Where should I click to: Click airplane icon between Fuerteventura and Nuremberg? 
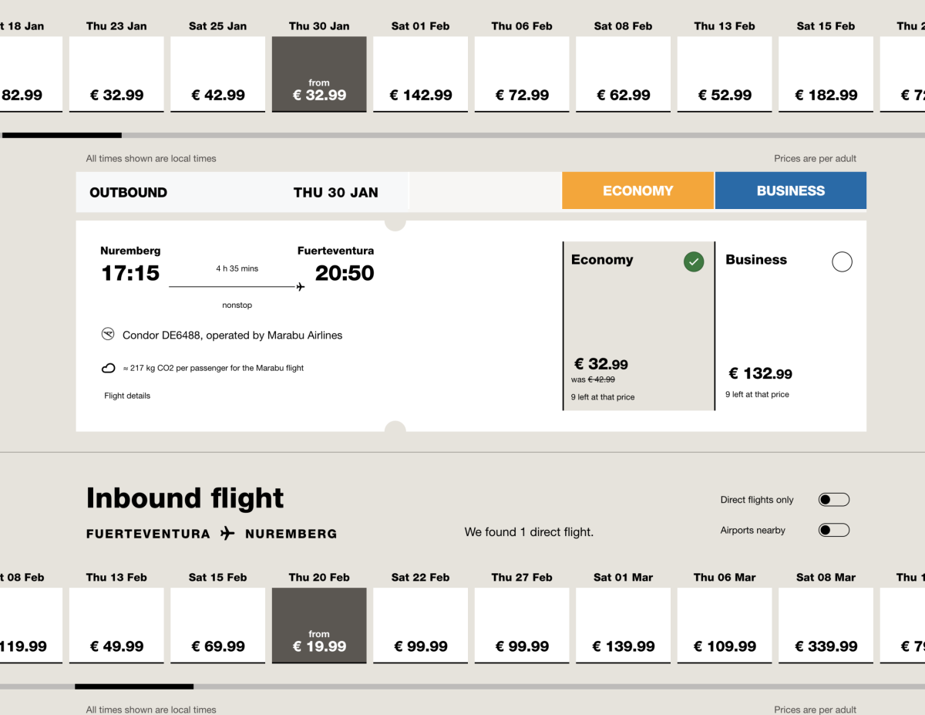coord(227,533)
